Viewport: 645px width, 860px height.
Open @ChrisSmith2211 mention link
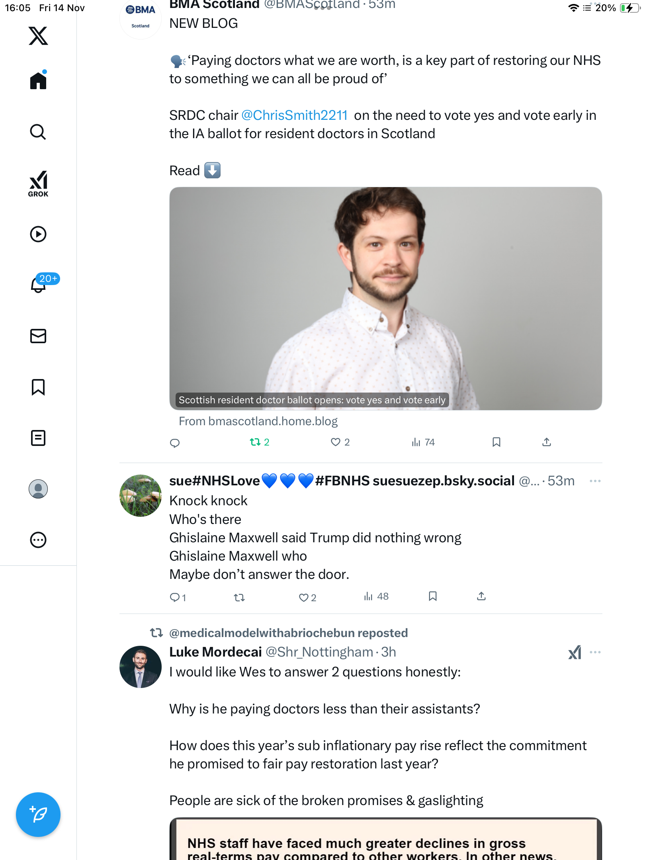[x=295, y=115]
